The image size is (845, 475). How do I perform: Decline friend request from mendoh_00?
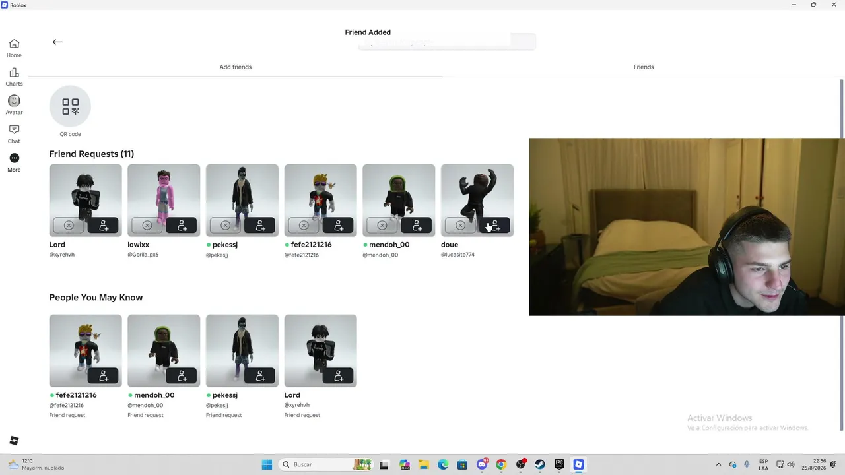click(382, 226)
